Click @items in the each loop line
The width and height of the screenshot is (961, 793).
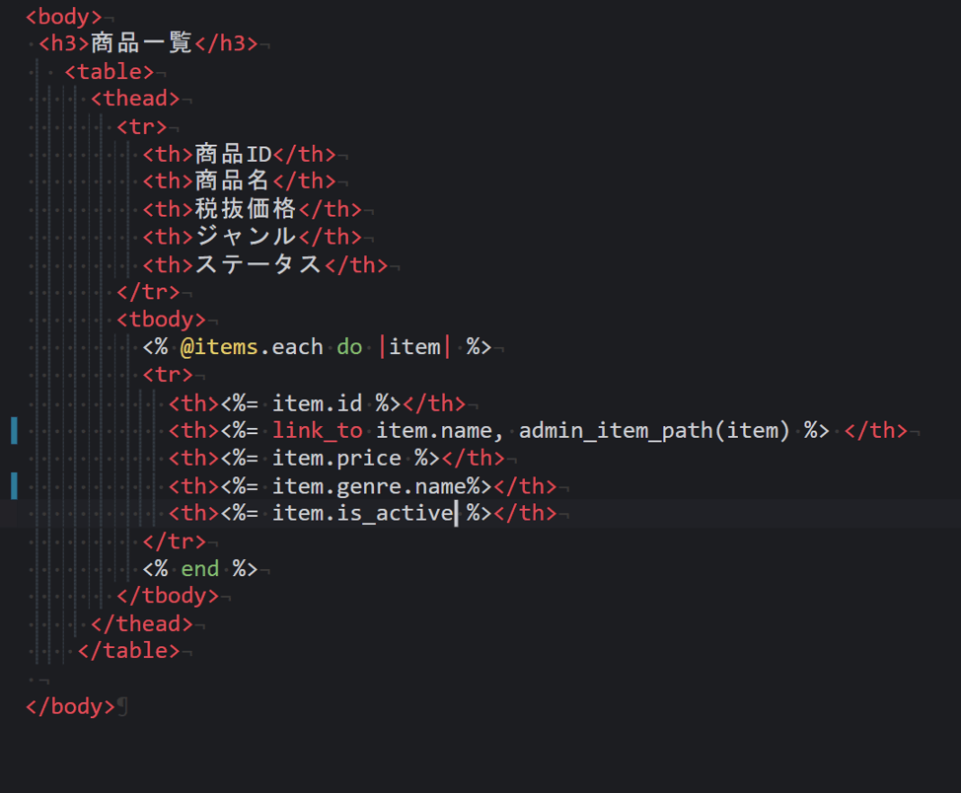(219, 347)
